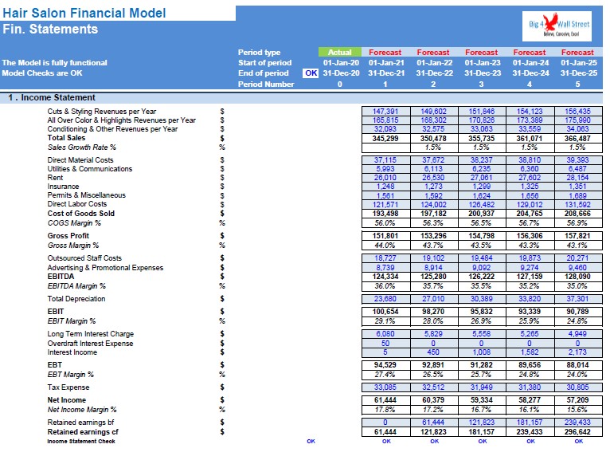Select the Sales Growth Rate % label

tap(82, 147)
